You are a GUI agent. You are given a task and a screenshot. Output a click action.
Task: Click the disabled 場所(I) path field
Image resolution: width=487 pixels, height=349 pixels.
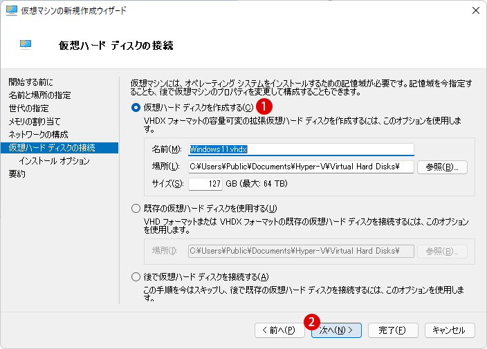click(x=301, y=251)
